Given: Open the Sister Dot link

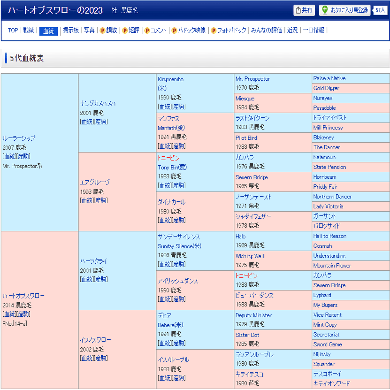Looking at the screenshot, I should click(x=247, y=335).
